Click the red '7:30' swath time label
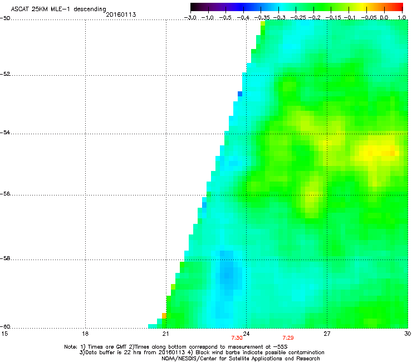The image size is (412, 362). [x=237, y=338]
